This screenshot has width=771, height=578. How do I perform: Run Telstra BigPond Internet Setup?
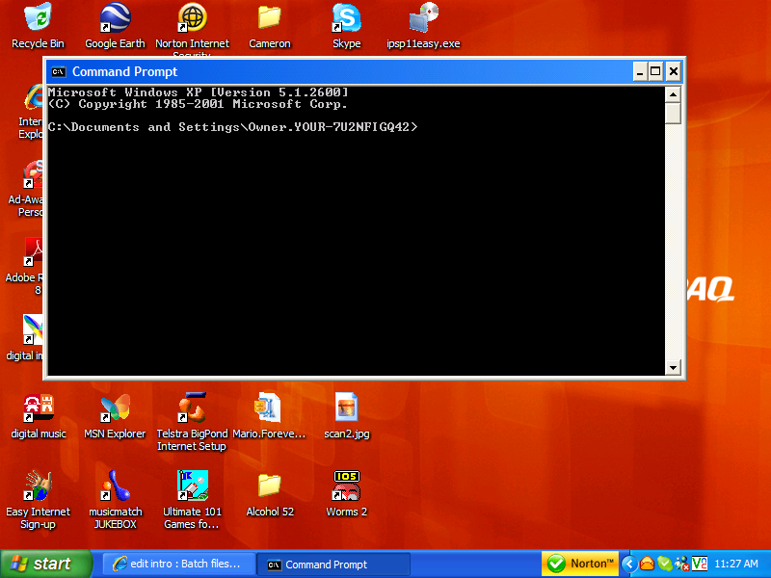pos(192,405)
